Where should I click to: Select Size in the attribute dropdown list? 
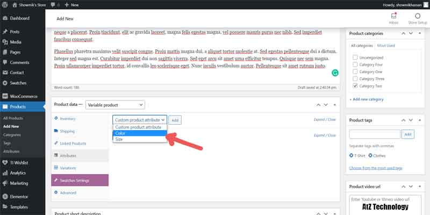[x=140, y=139]
